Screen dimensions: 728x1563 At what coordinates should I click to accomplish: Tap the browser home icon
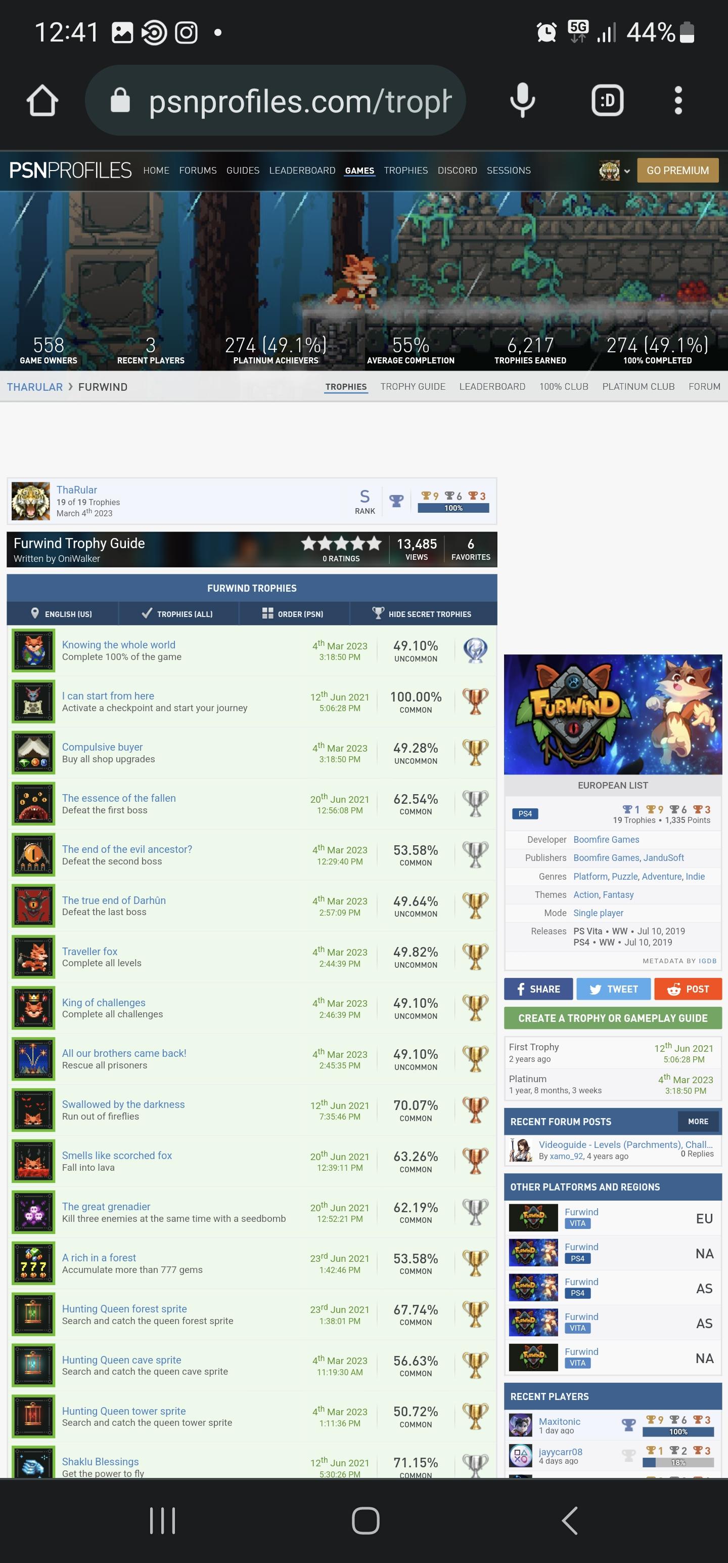click(42, 100)
